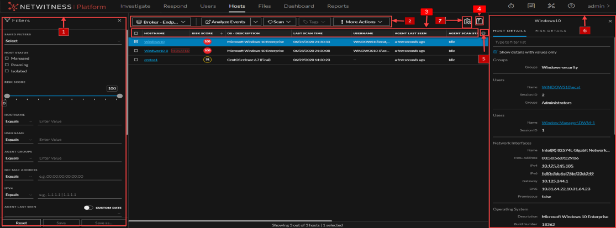Toggle the Custom Date switch
This screenshot has width=616, height=228.
[88, 208]
